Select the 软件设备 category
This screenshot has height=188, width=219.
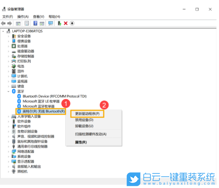pyautogui.click(x=24, y=121)
